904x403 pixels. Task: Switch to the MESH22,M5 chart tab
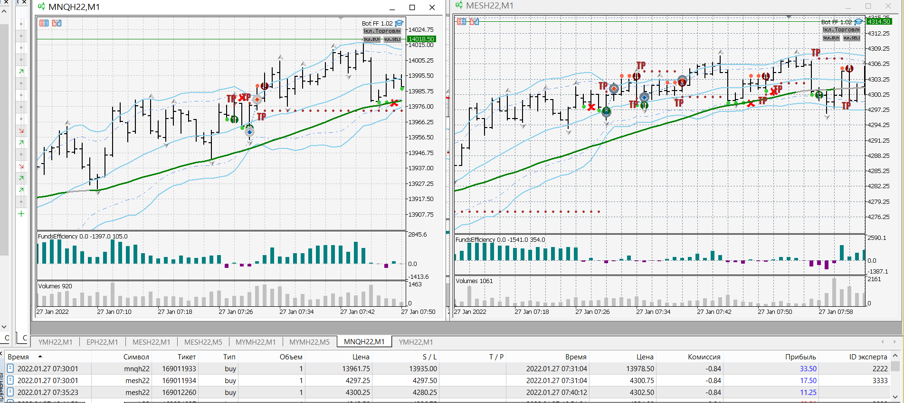203,342
